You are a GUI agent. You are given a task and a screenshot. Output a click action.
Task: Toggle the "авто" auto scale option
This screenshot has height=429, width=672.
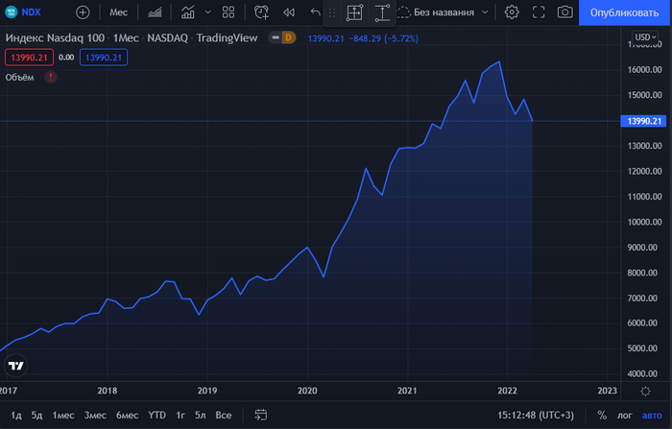[652, 416]
